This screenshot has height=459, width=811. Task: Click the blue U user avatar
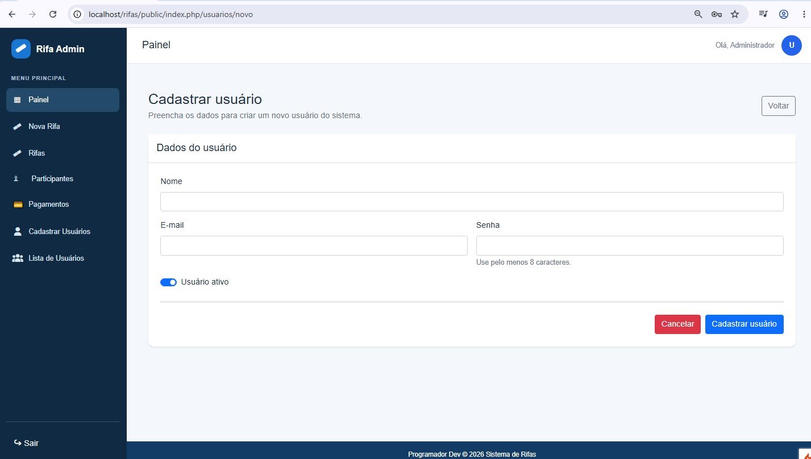(791, 45)
